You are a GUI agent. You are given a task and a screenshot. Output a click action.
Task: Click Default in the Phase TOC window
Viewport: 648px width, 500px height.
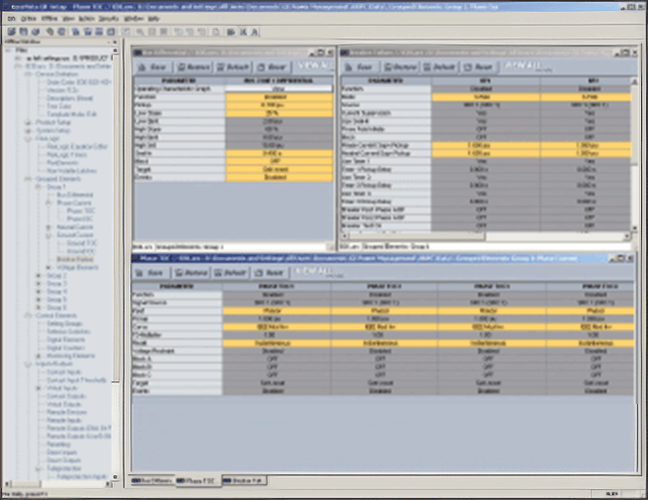230,273
